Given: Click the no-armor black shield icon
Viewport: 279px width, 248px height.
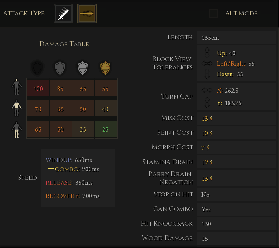Looking at the screenshot, I should point(37,67).
